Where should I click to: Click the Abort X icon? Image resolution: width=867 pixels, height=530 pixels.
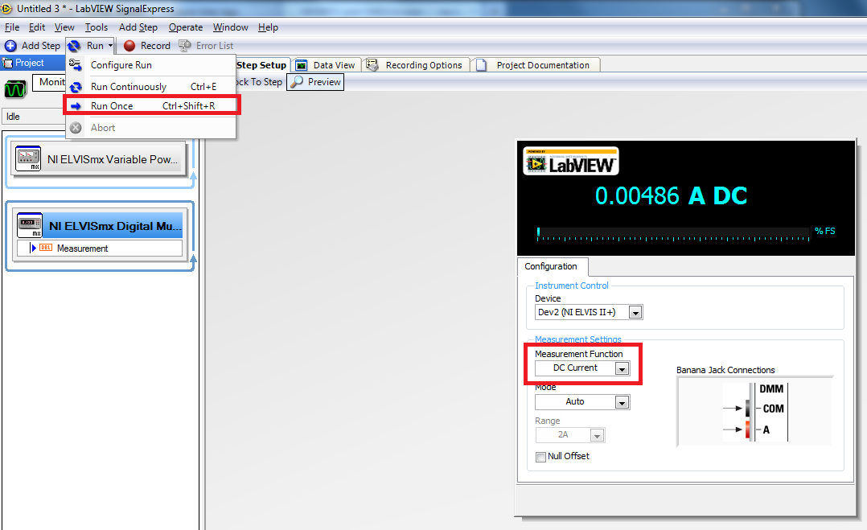click(x=76, y=128)
